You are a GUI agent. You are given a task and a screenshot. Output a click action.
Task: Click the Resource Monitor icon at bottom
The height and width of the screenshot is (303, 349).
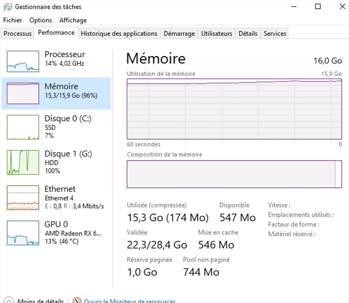78,301
